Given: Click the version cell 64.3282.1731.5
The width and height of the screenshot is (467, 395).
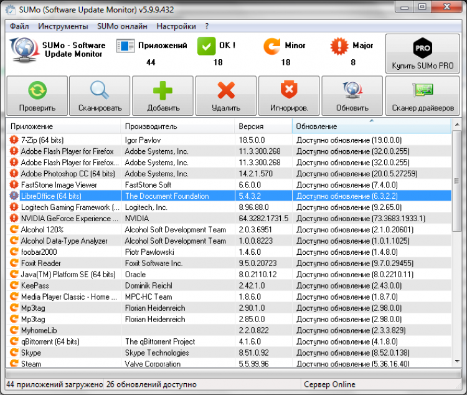Looking at the screenshot, I should 263,218.
